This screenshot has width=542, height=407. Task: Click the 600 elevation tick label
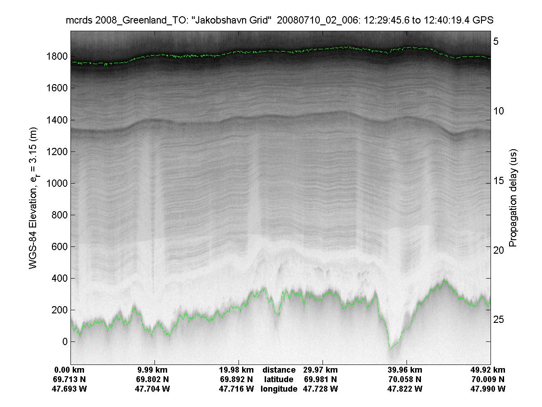[x=60, y=246]
